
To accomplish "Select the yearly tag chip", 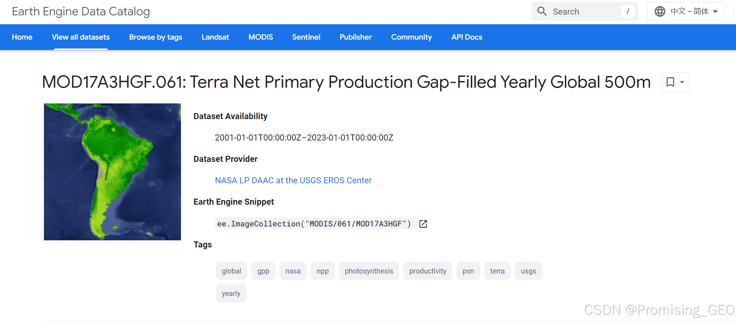I will click(231, 293).
